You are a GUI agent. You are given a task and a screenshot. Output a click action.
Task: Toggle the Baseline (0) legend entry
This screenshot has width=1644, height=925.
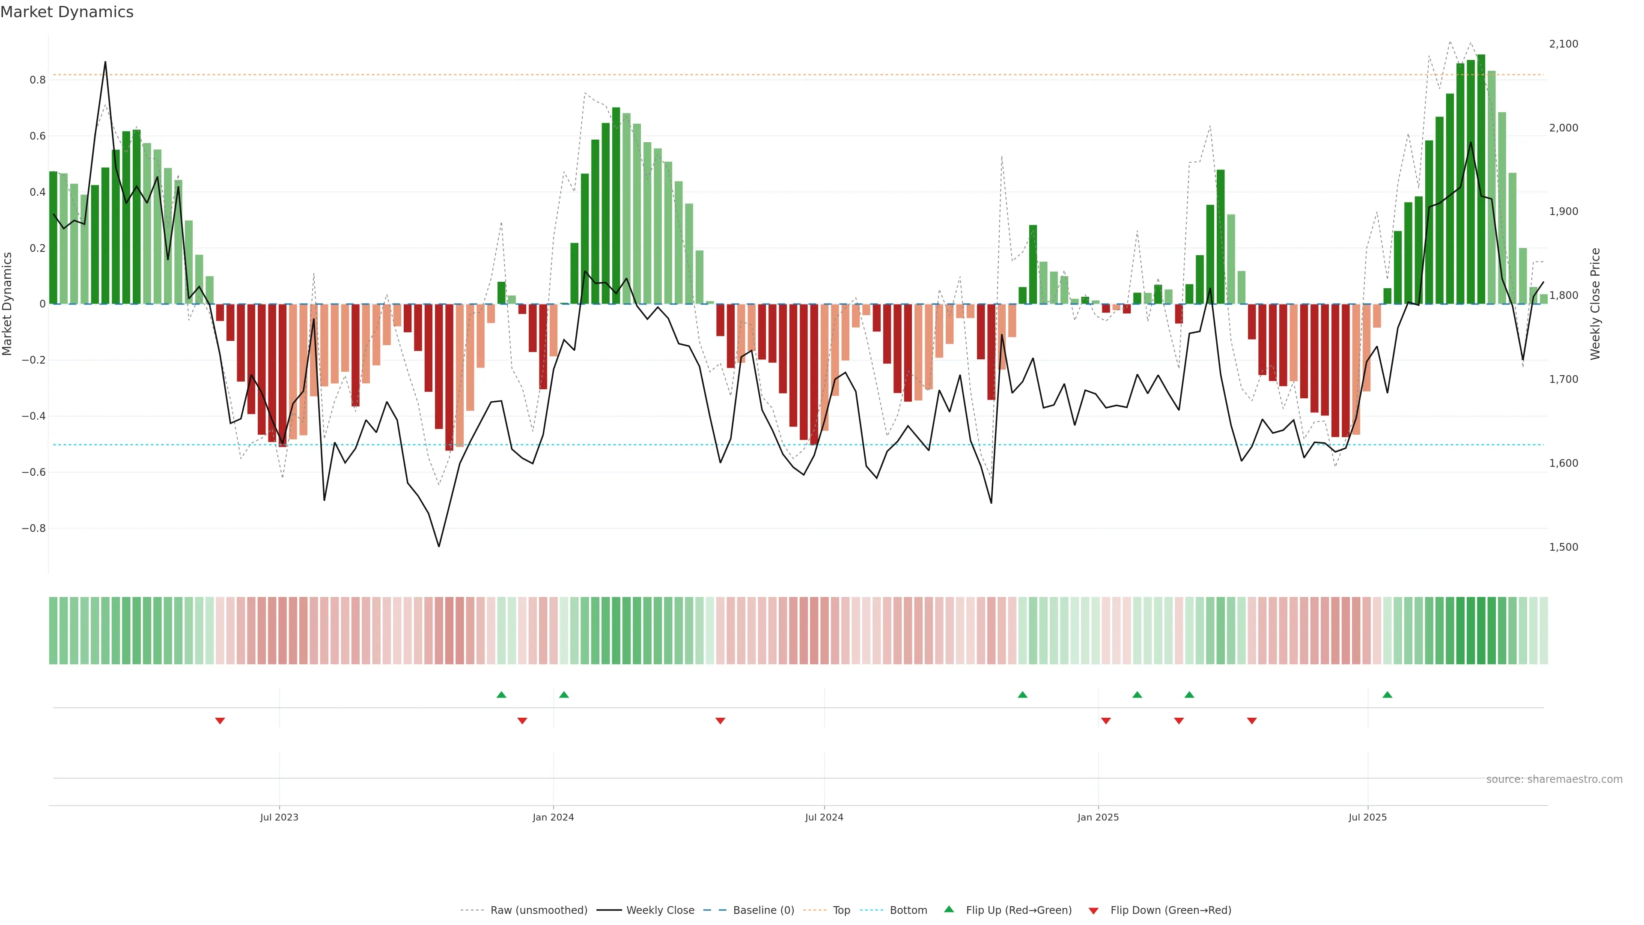tap(763, 910)
